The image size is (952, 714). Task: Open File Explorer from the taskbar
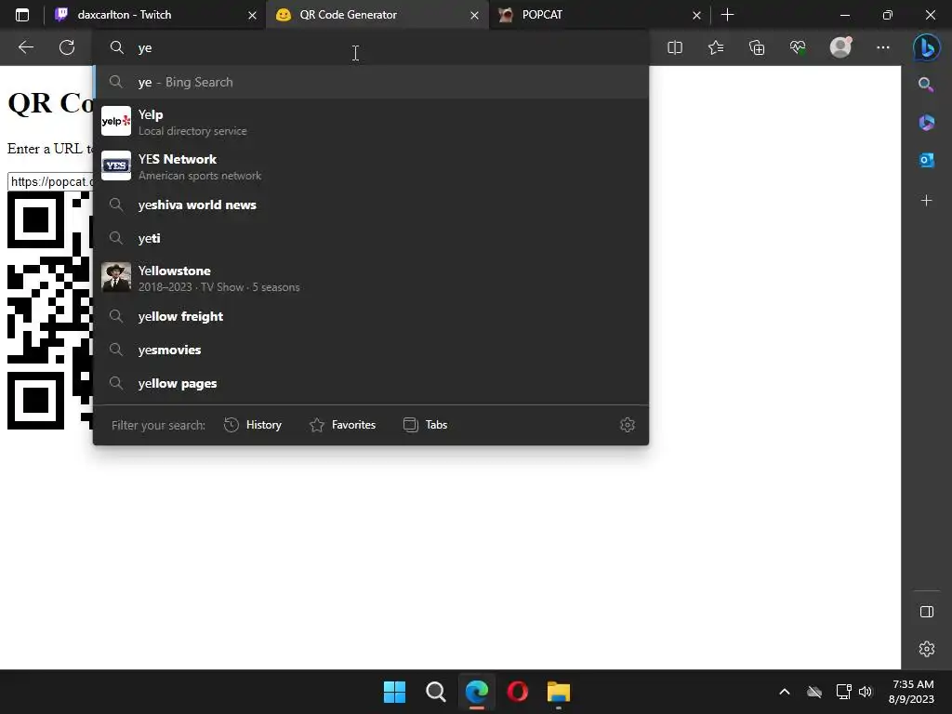click(558, 692)
